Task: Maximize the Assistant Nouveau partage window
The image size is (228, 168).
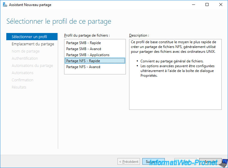Action: click(207, 5)
